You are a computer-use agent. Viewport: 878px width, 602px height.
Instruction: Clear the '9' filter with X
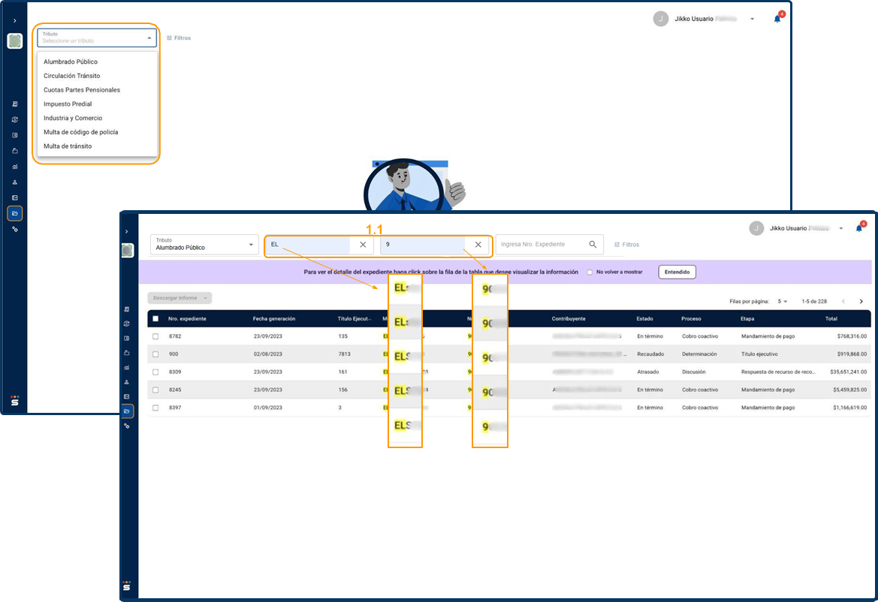pyautogui.click(x=478, y=245)
